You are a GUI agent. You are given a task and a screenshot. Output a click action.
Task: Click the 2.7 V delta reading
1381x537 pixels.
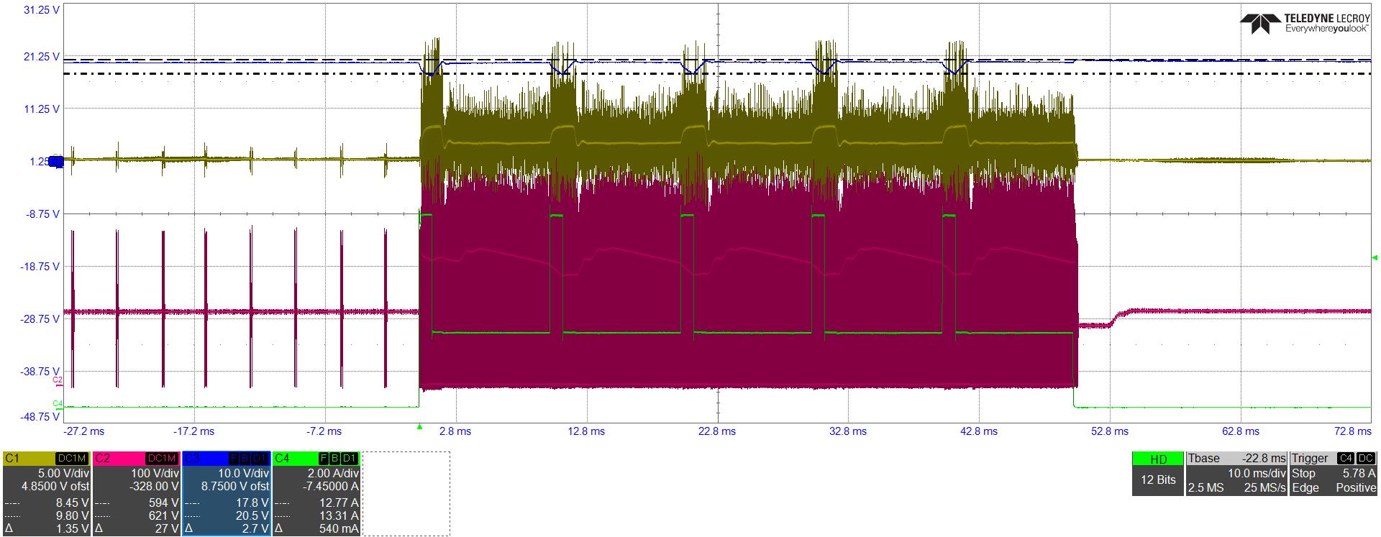255,529
